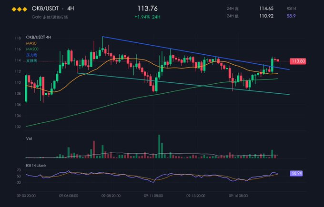Click the Gate 永续/现货行情 subtitle
This screenshot has height=207, width=324.
pos(50,17)
